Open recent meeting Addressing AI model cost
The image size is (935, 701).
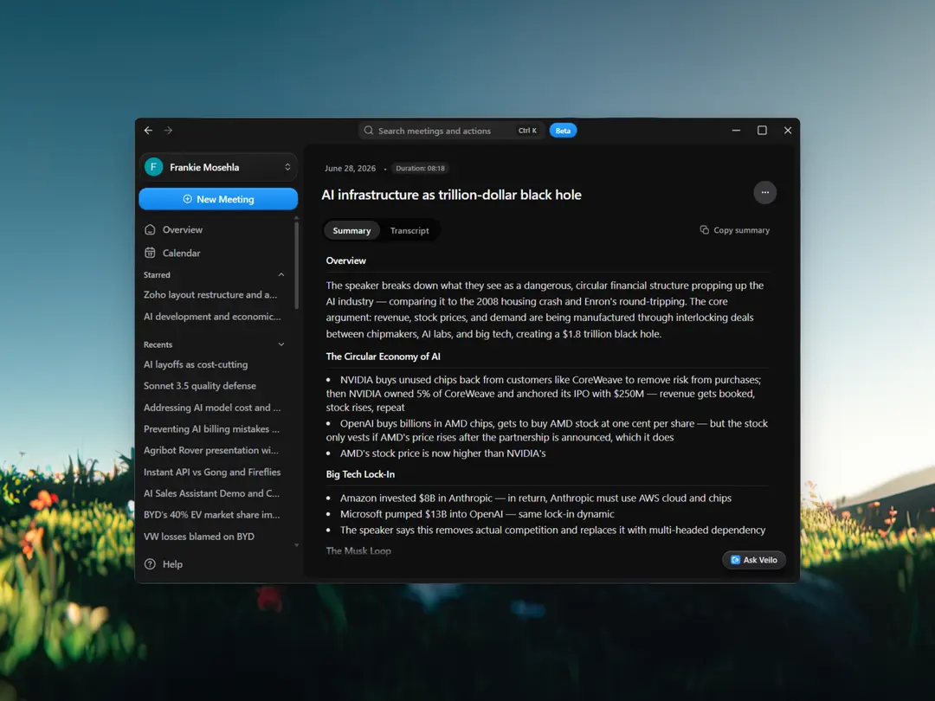[x=212, y=408]
